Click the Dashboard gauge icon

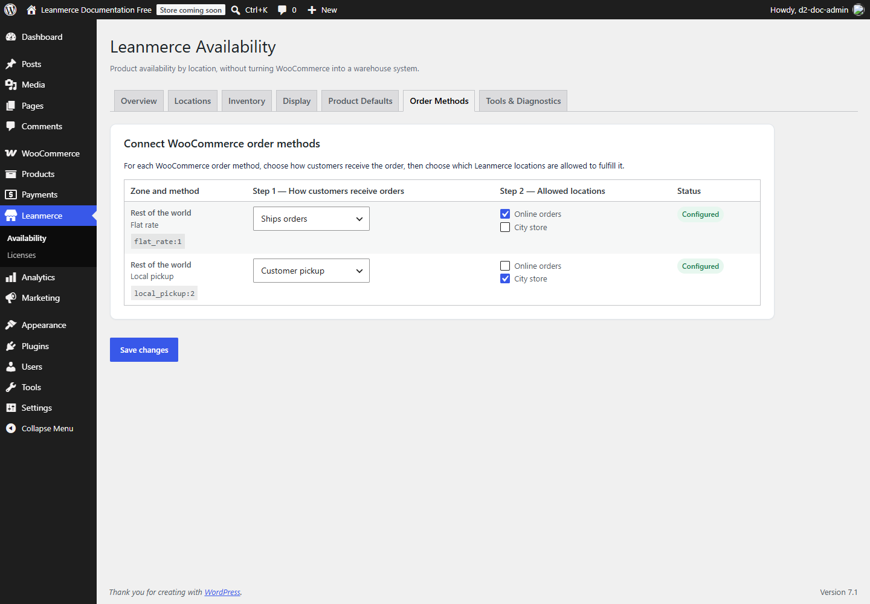(11, 37)
